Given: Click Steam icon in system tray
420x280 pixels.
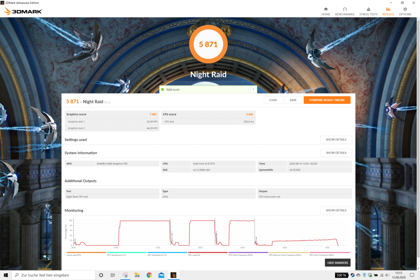Looking at the screenshot, I should [352, 275].
